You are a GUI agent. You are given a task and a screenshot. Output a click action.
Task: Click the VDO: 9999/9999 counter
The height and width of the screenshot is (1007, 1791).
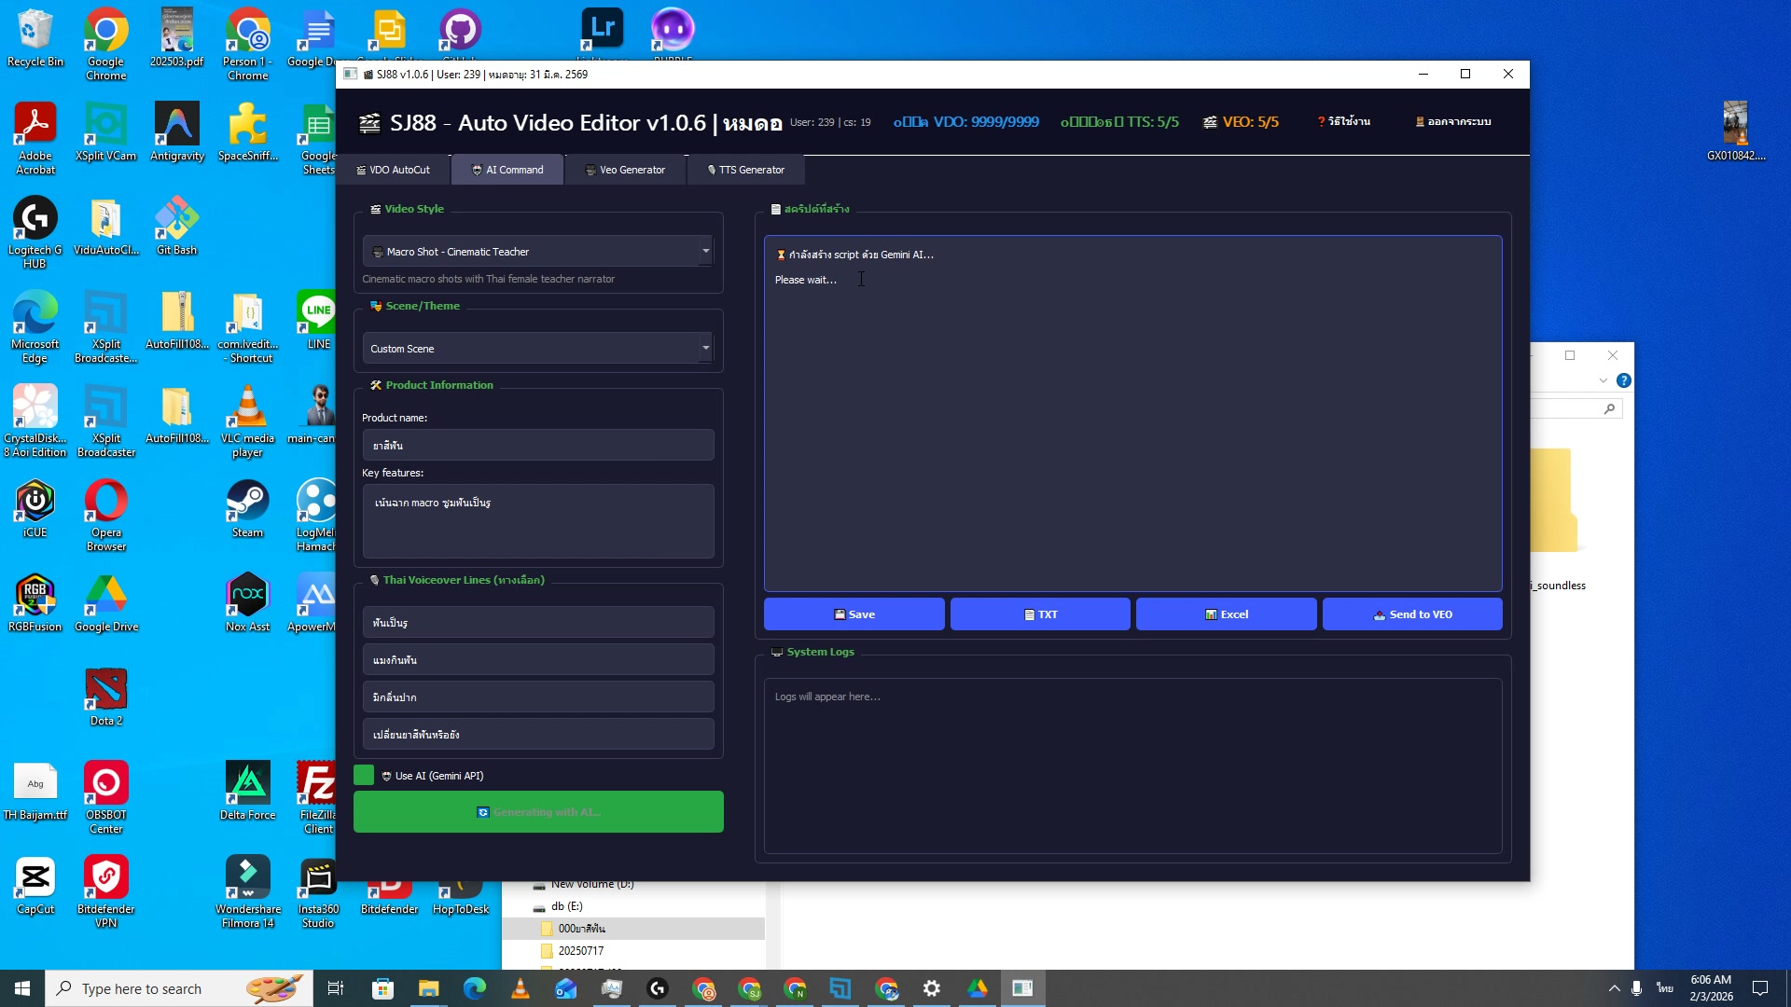[965, 121]
